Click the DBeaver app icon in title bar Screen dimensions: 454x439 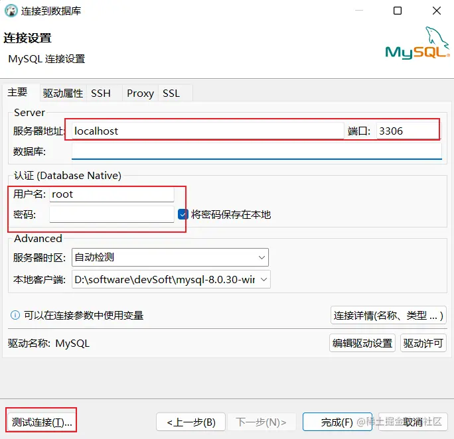pyautogui.click(x=11, y=11)
